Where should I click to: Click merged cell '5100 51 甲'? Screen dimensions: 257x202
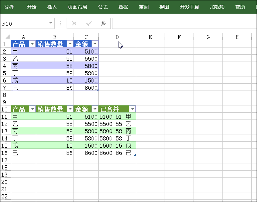pyautogui.click(x=117, y=116)
